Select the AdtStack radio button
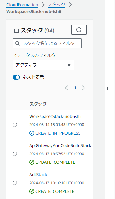115x199 pixels. (15, 183)
